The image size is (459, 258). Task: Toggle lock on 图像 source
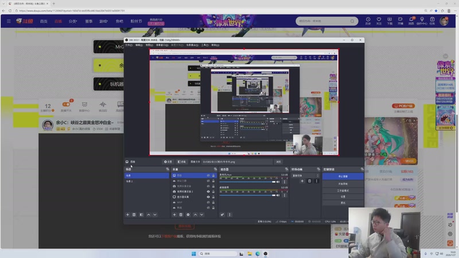click(213, 175)
